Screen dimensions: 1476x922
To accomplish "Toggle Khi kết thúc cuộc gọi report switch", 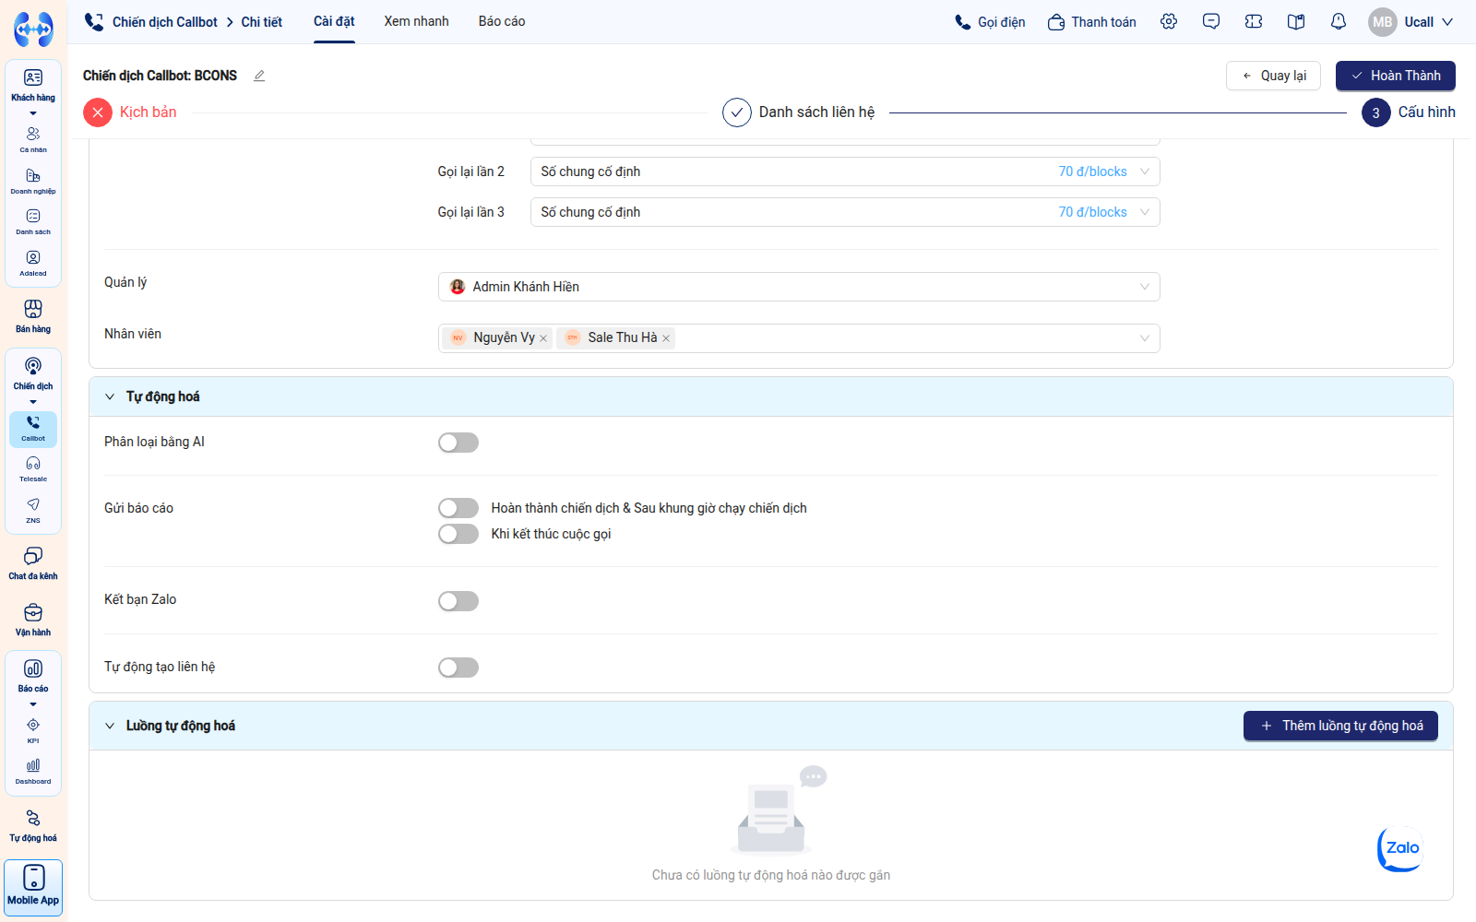I will (458, 534).
